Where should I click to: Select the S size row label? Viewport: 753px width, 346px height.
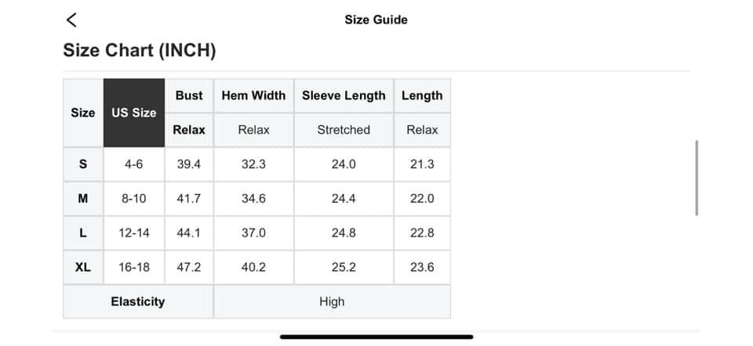(83, 164)
